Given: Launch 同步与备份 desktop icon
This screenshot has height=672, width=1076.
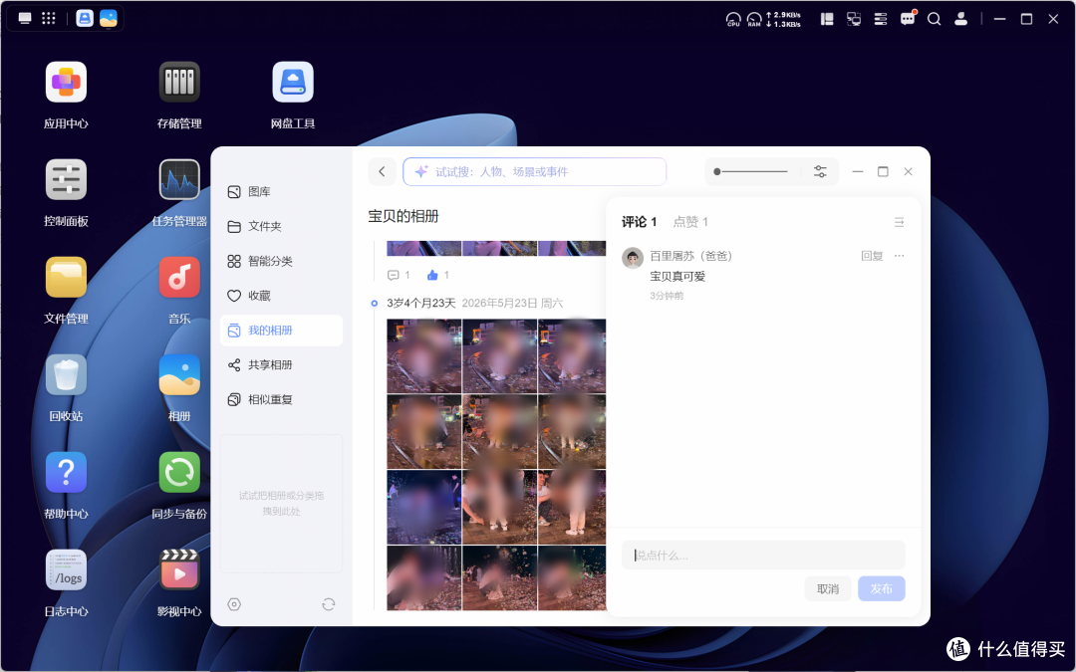Looking at the screenshot, I should click(x=179, y=473).
